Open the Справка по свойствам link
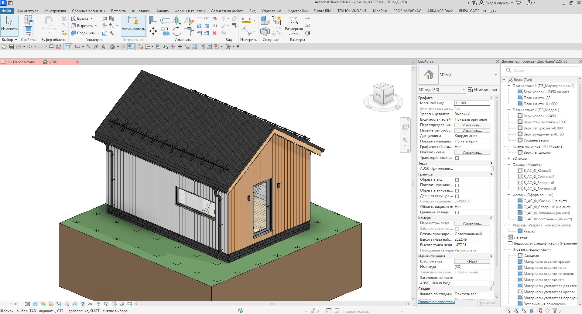Viewport: 582px width, 314px height. pos(436,302)
